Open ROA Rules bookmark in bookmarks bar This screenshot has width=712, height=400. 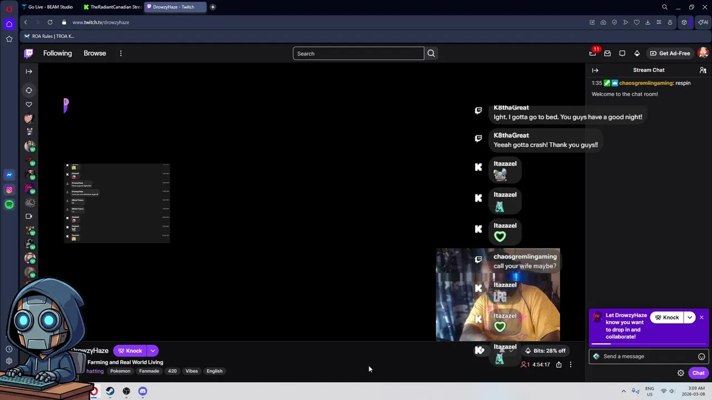coord(49,36)
